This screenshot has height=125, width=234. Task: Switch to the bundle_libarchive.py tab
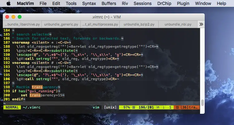click(22, 24)
